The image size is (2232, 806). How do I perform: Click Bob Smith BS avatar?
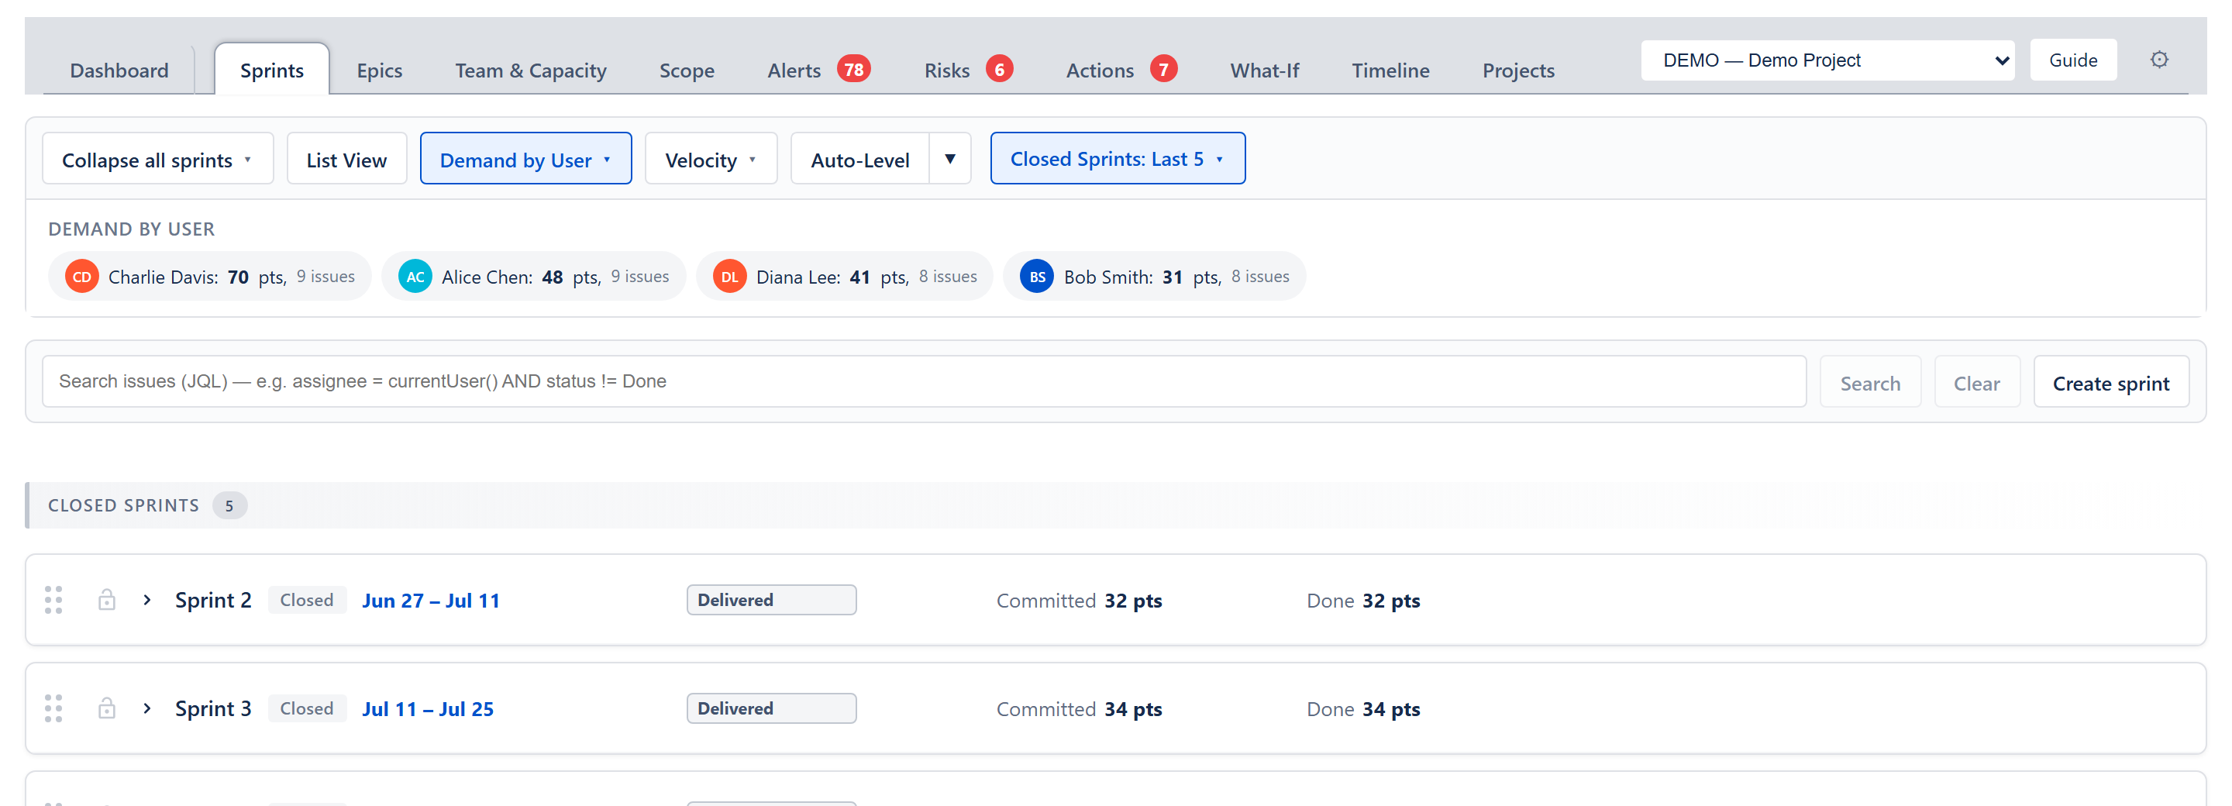pyautogui.click(x=1037, y=277)
